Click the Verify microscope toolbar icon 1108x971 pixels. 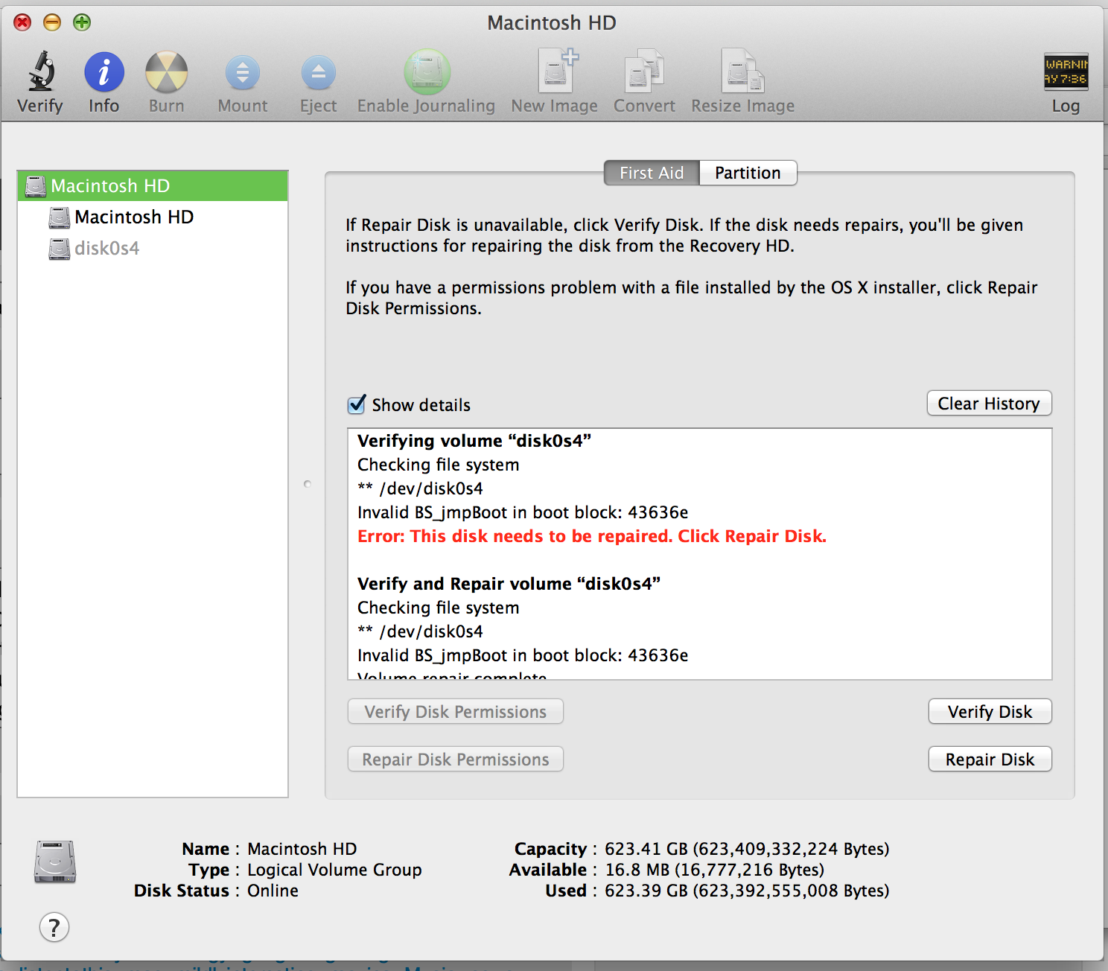[41, 72]
